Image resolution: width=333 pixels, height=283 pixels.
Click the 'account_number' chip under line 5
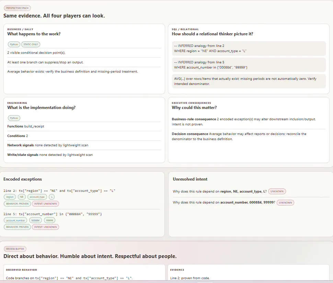pyautogui.click(x=15, y=220)
